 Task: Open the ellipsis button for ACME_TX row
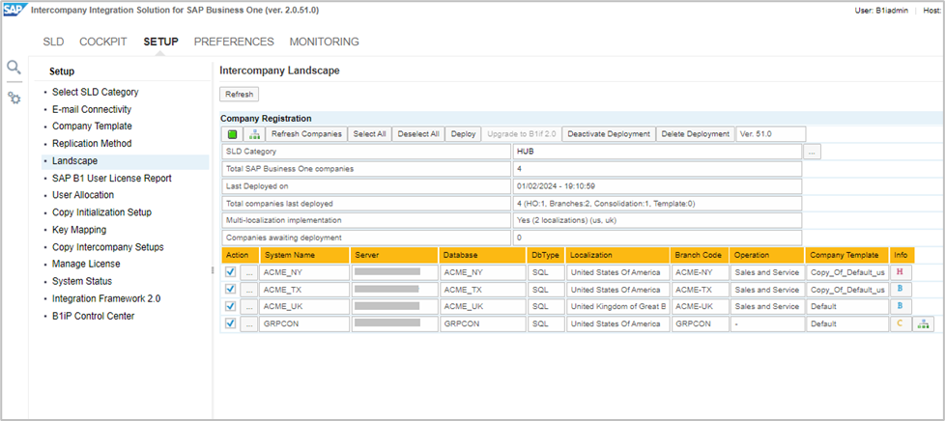click(248, 290)
